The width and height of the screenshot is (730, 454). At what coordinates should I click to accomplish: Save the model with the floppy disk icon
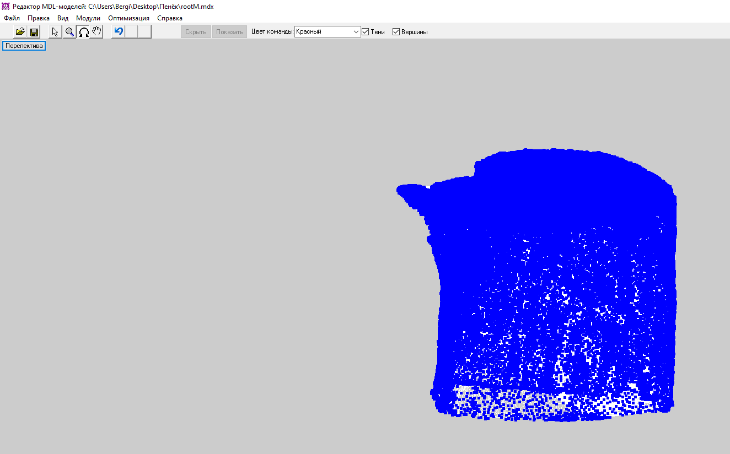pyautogui.click(x=34, y=32)
